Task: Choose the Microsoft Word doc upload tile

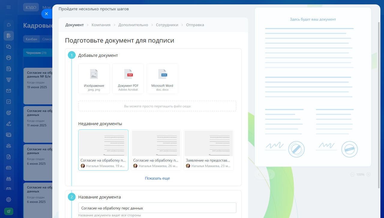Action: point(162,79)
